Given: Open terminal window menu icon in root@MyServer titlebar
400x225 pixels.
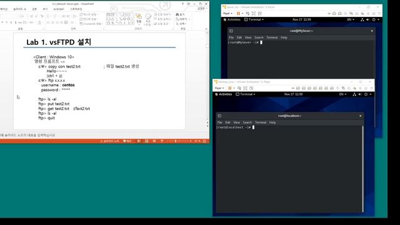Looking at the screenshot, I should [x=231, y=31].
